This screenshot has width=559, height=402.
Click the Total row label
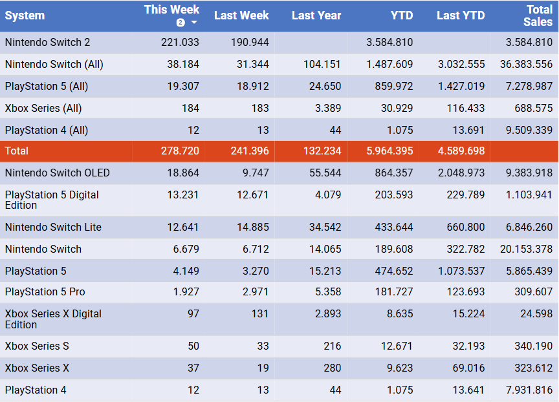(x=16, y=151)
